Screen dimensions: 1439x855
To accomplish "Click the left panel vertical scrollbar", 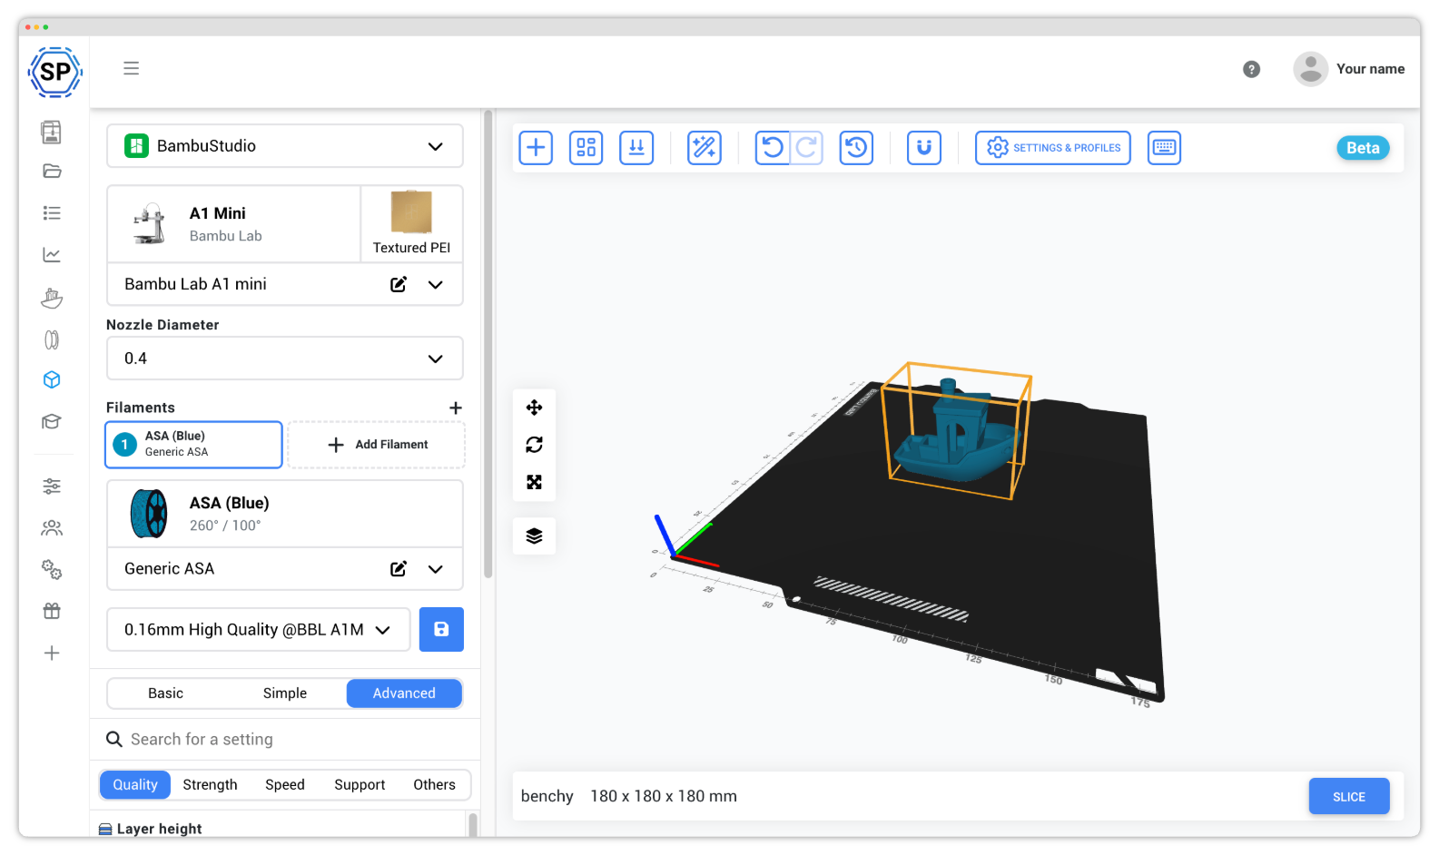I will pyautogui.click(x=488, y=345).
